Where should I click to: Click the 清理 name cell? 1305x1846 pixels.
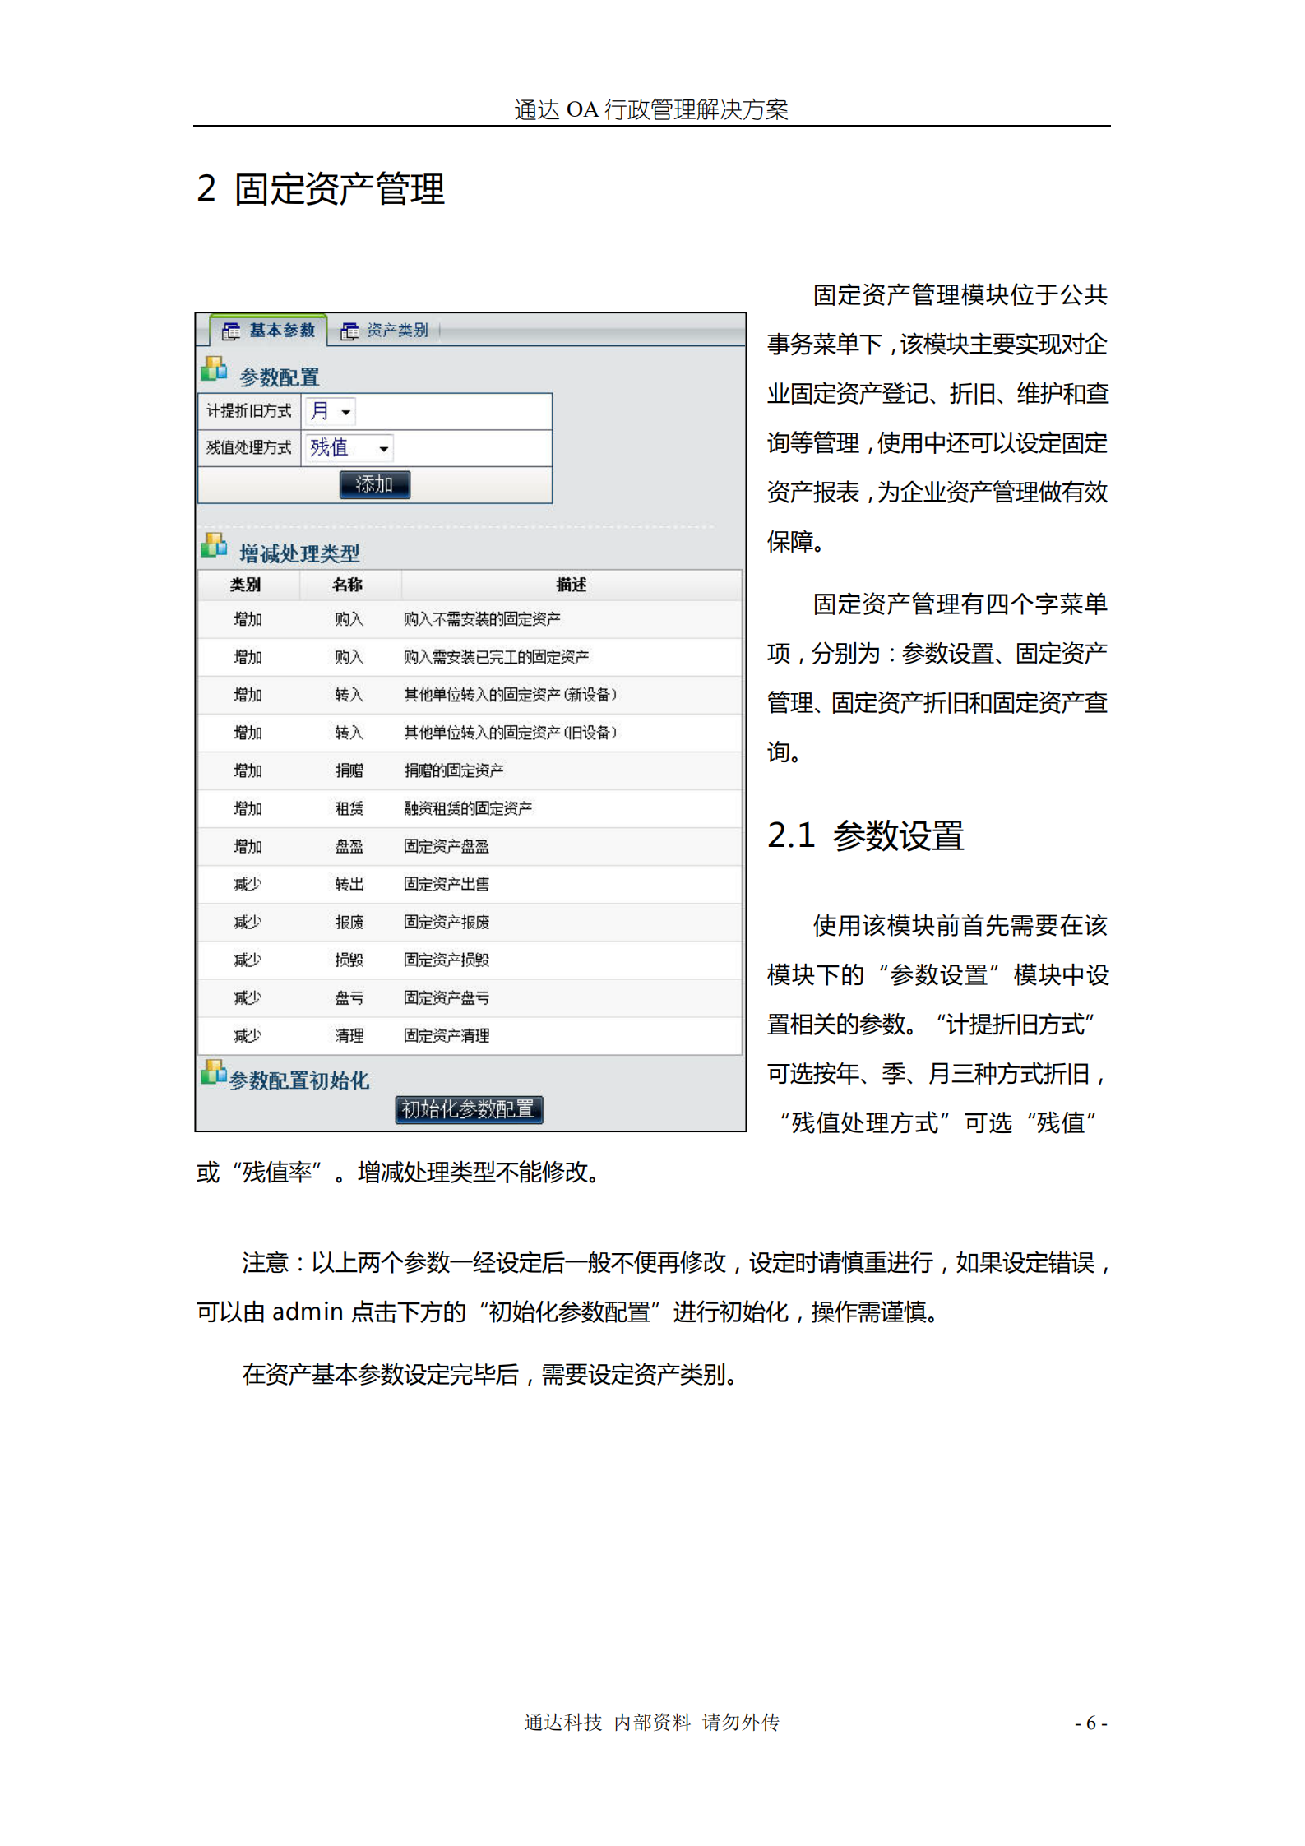point(349,1035)
